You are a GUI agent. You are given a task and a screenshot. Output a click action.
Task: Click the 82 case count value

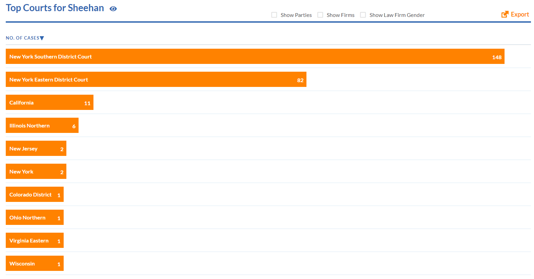300,80
